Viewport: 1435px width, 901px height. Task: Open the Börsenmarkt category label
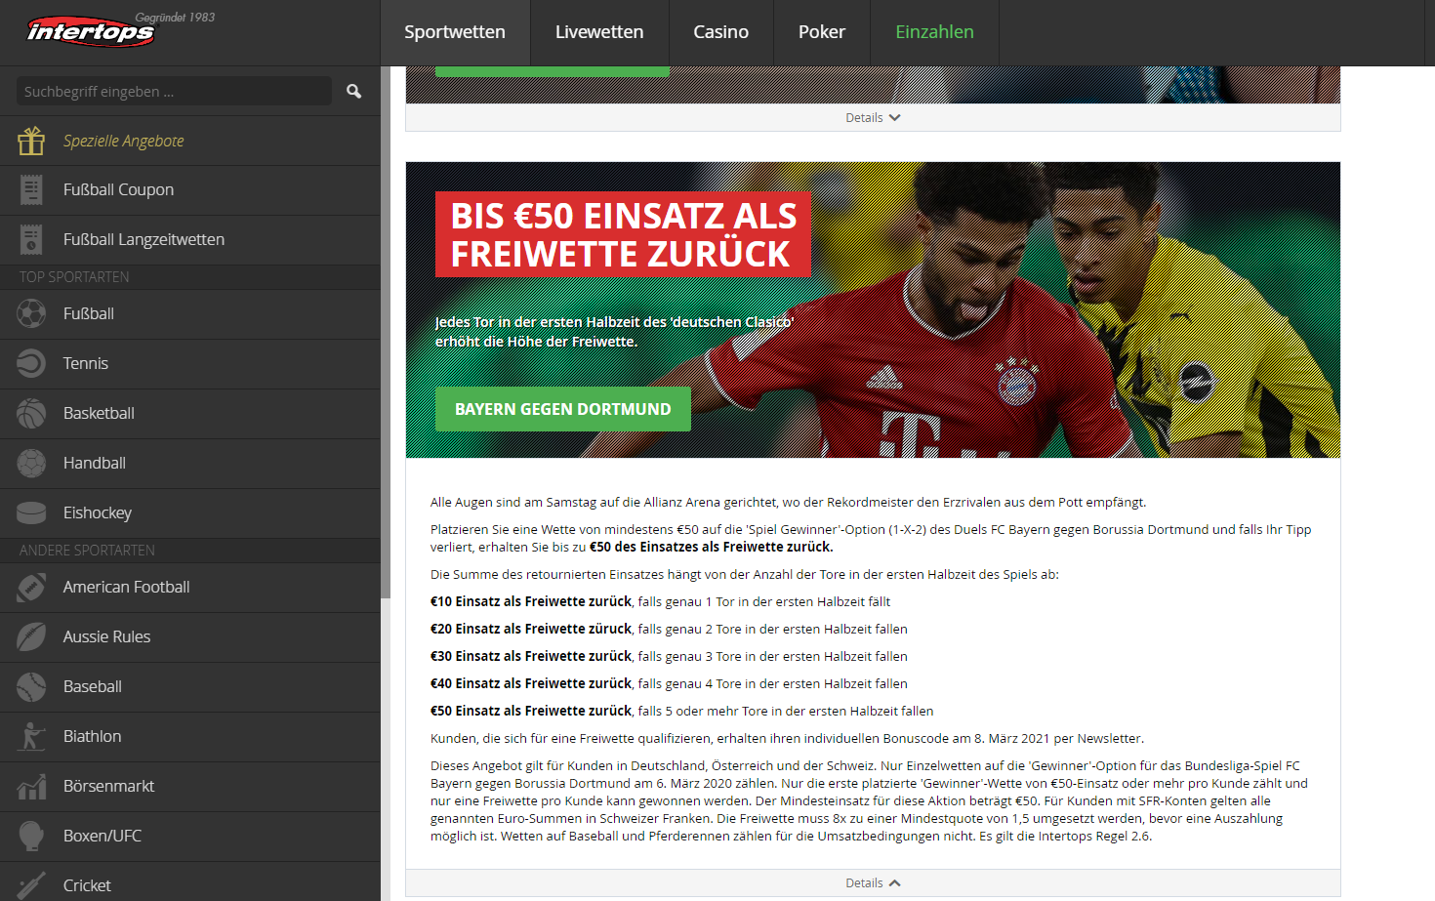[x=108, y=786]
